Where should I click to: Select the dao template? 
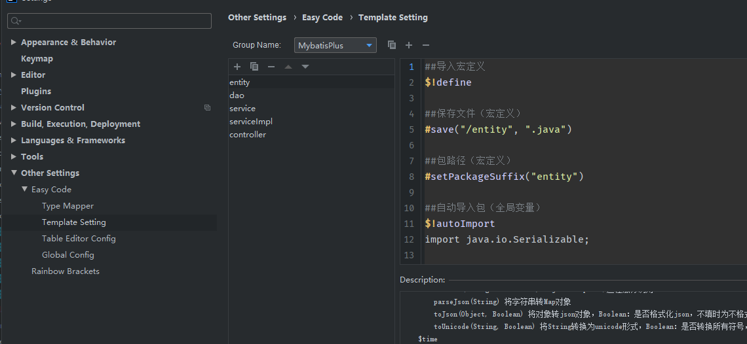click(311, 95)
